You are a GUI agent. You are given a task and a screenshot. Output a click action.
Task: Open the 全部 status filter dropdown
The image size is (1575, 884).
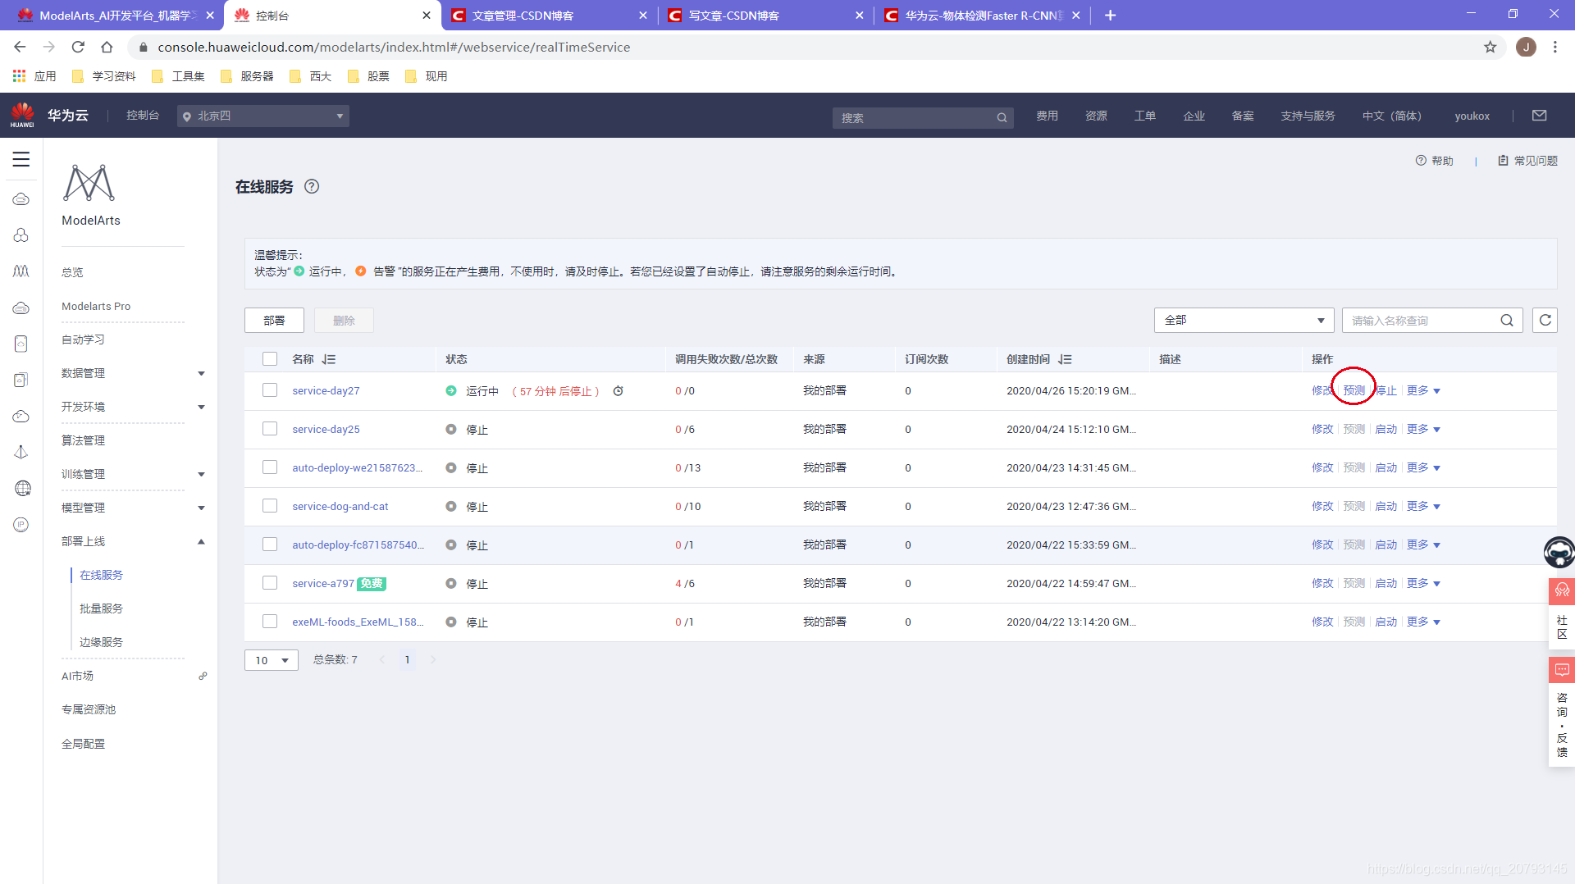tap(1244, 320)
